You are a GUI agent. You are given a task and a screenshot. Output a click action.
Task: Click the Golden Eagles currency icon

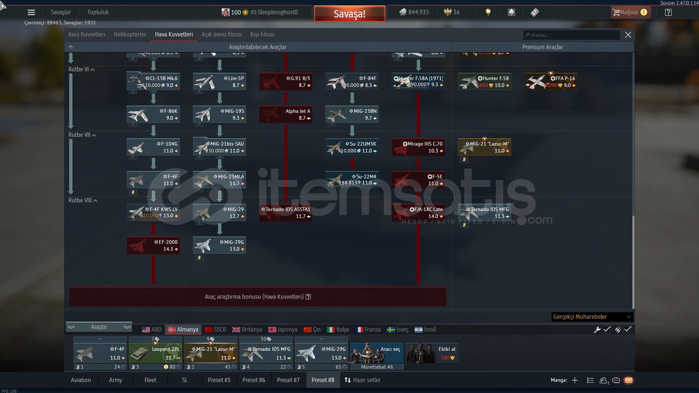(x=447, y=12)
